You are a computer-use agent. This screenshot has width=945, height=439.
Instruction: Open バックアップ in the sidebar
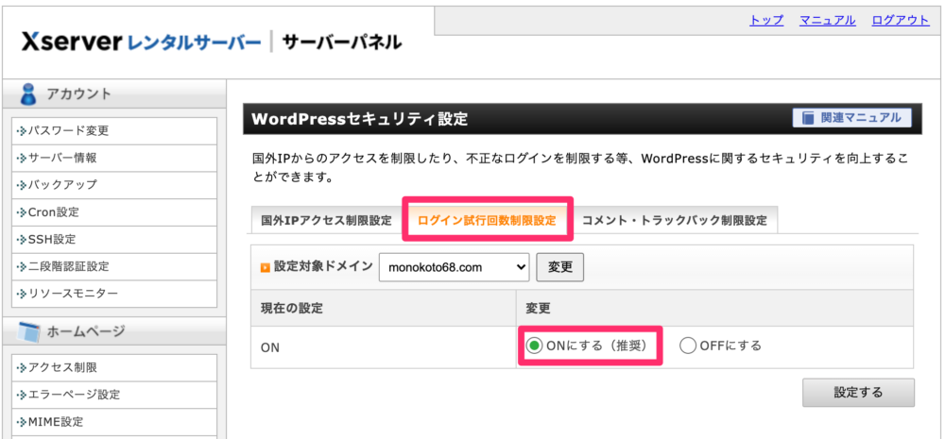[114, 185]
